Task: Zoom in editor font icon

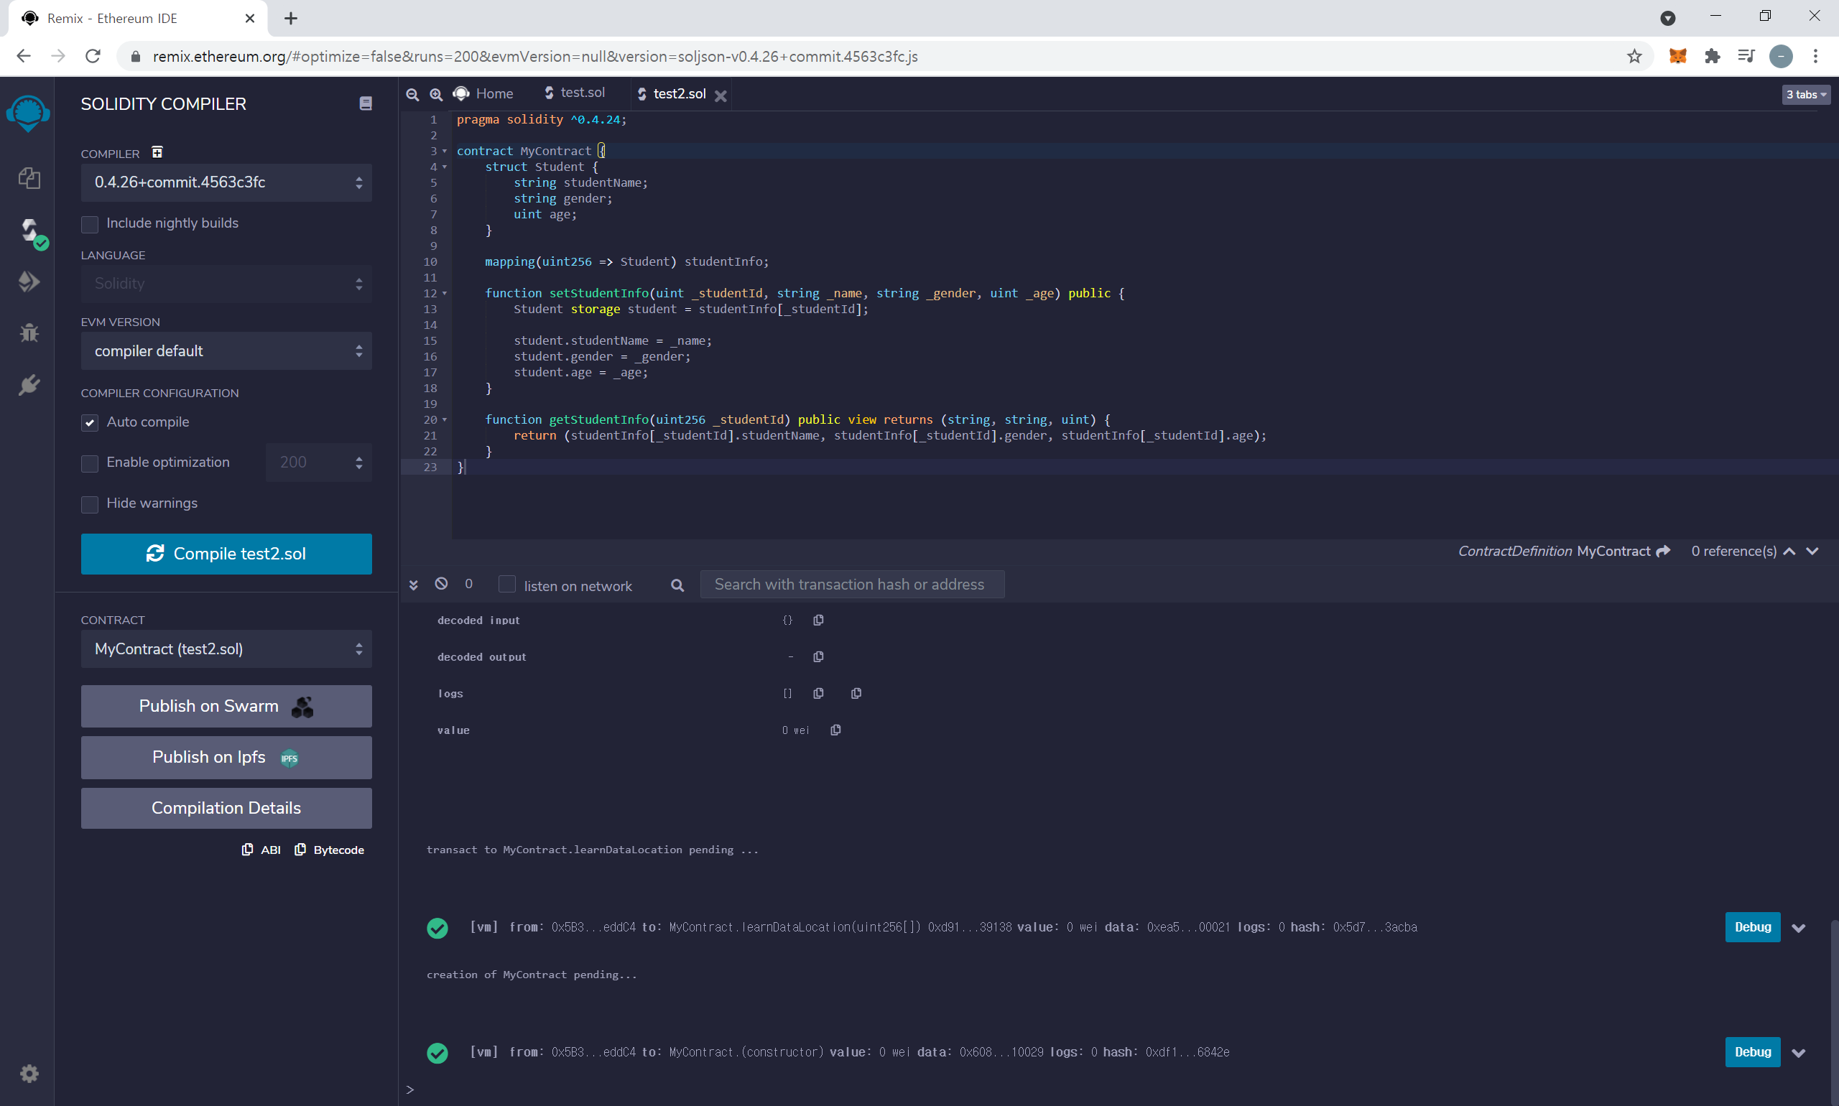Action: (x=436, y=94)
